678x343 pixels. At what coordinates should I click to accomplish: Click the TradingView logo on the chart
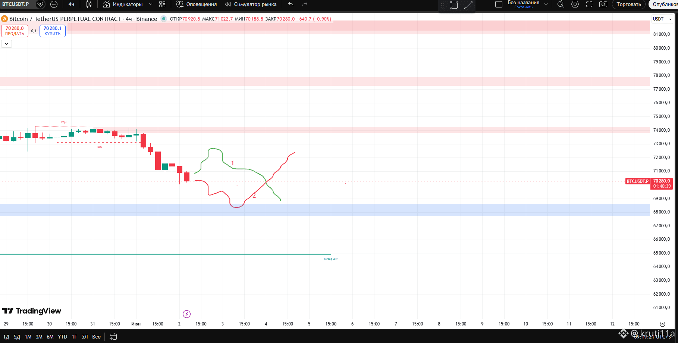pyautogui.click(x=32, y=311)
